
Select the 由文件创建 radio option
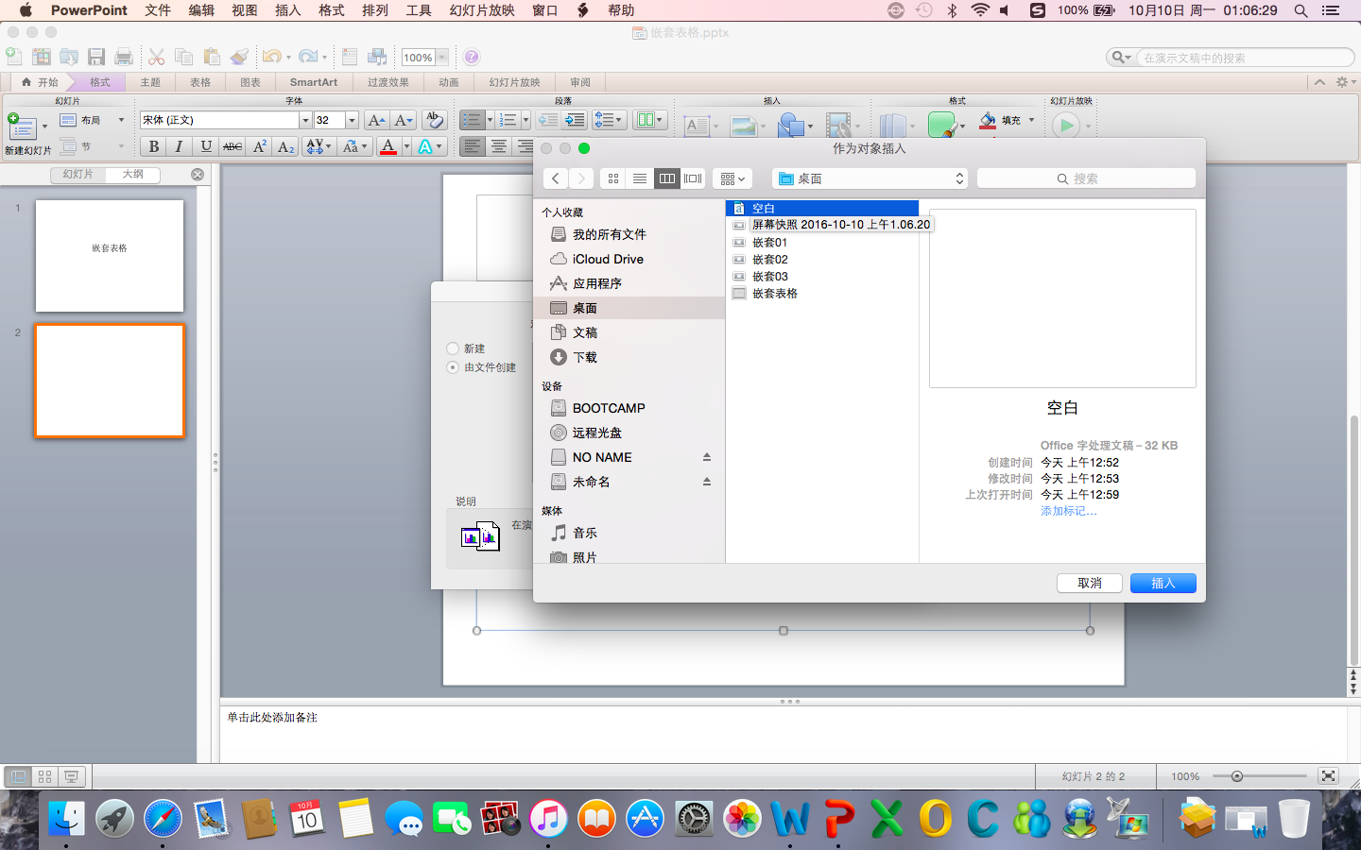click(453, 367)
